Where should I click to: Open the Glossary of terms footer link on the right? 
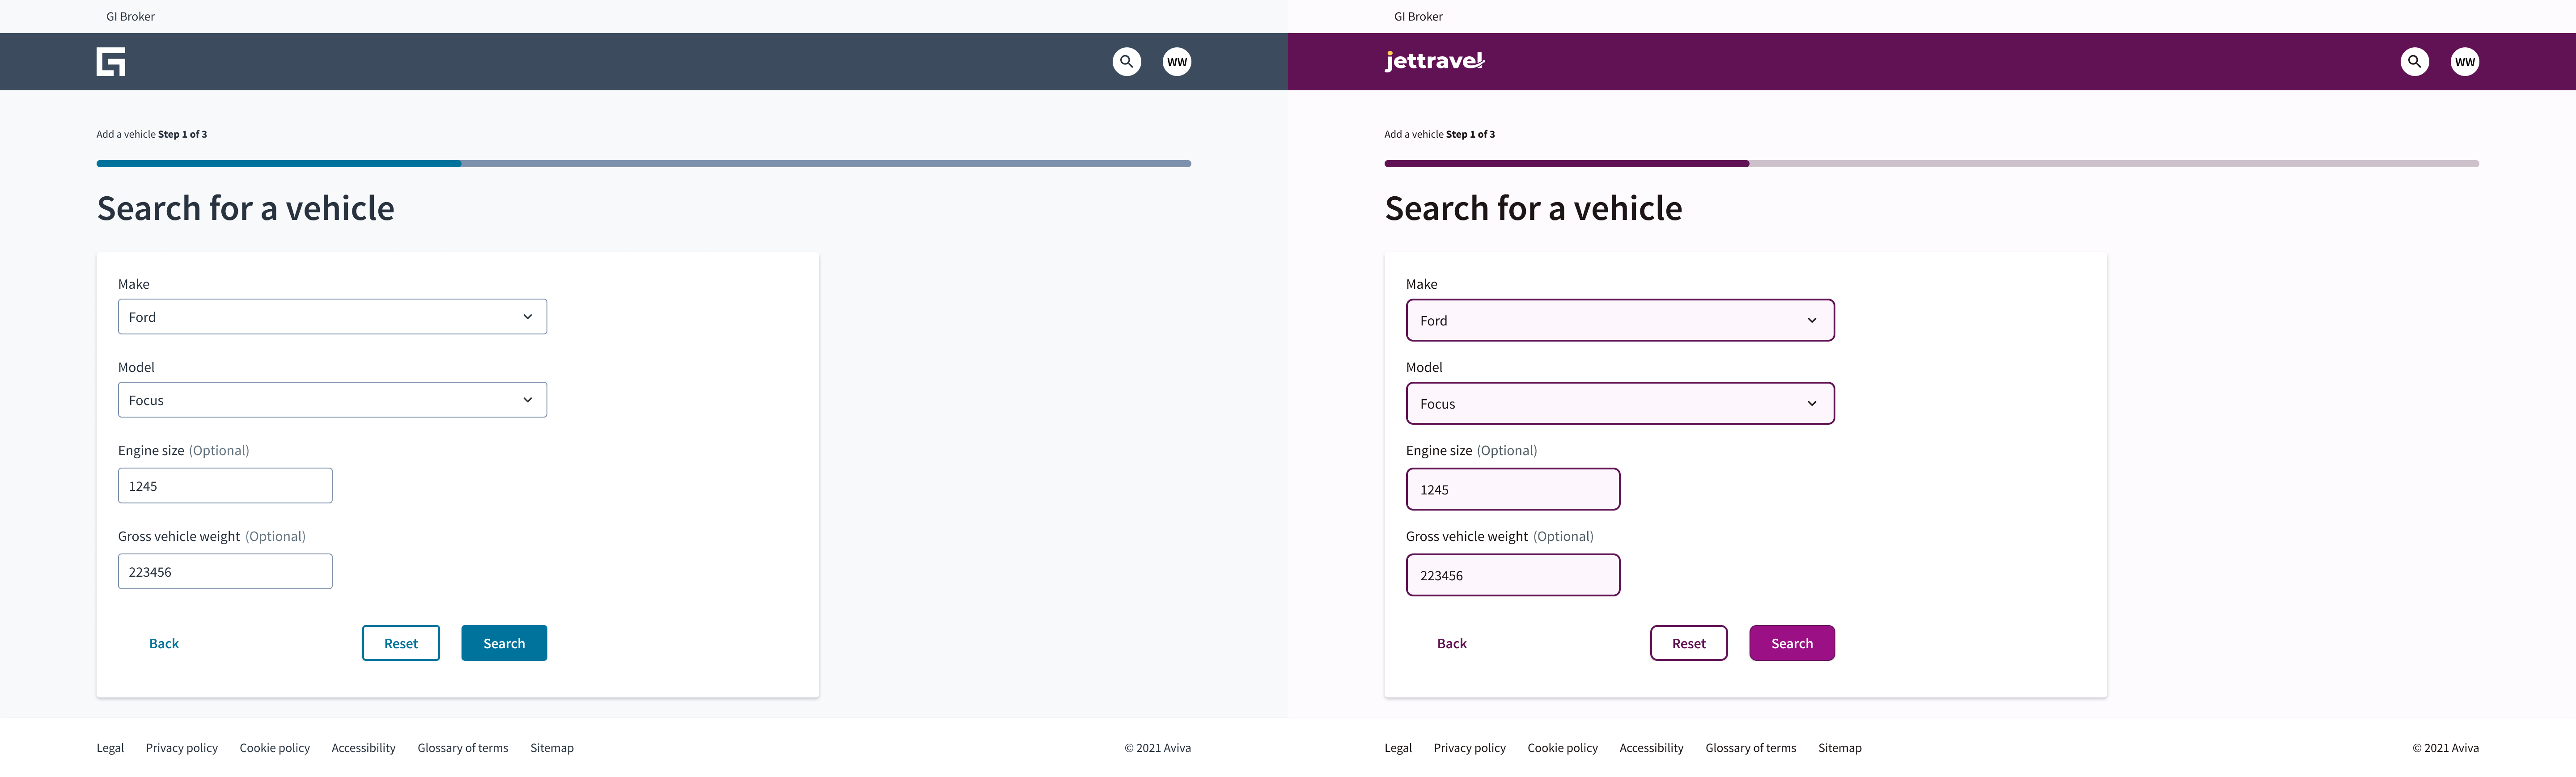pos(1750,747)
